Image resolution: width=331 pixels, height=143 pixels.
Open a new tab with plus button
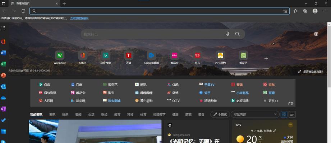click(64, 3)
